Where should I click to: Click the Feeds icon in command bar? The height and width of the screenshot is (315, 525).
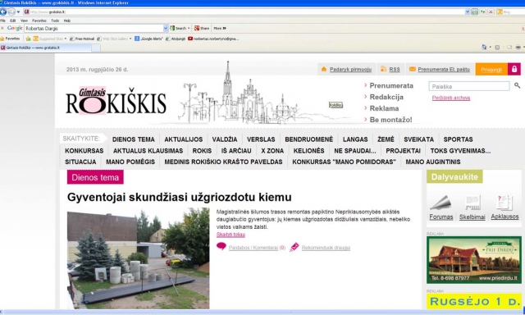(x=497, y=48)
